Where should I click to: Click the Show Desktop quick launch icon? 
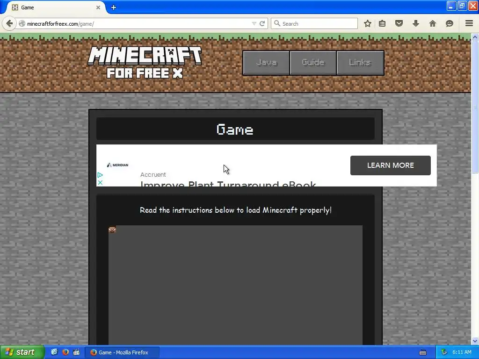[x=54, y=352]
